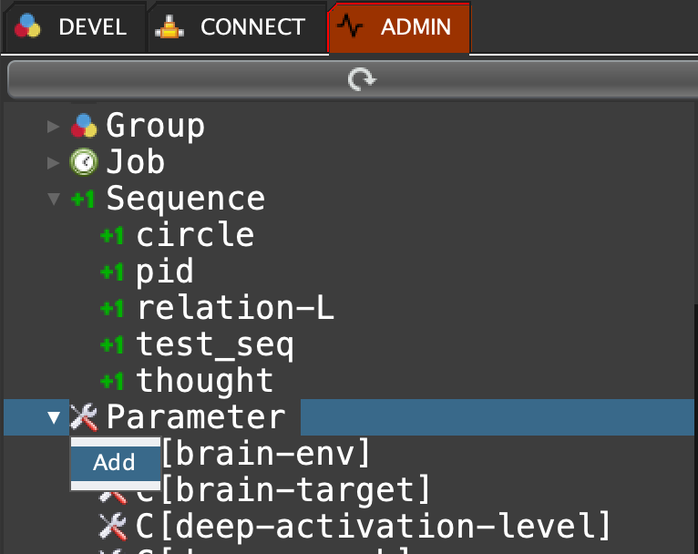Click the Group tree icon
This screenshot has width=698, height=554.
[x=84, y=125]
